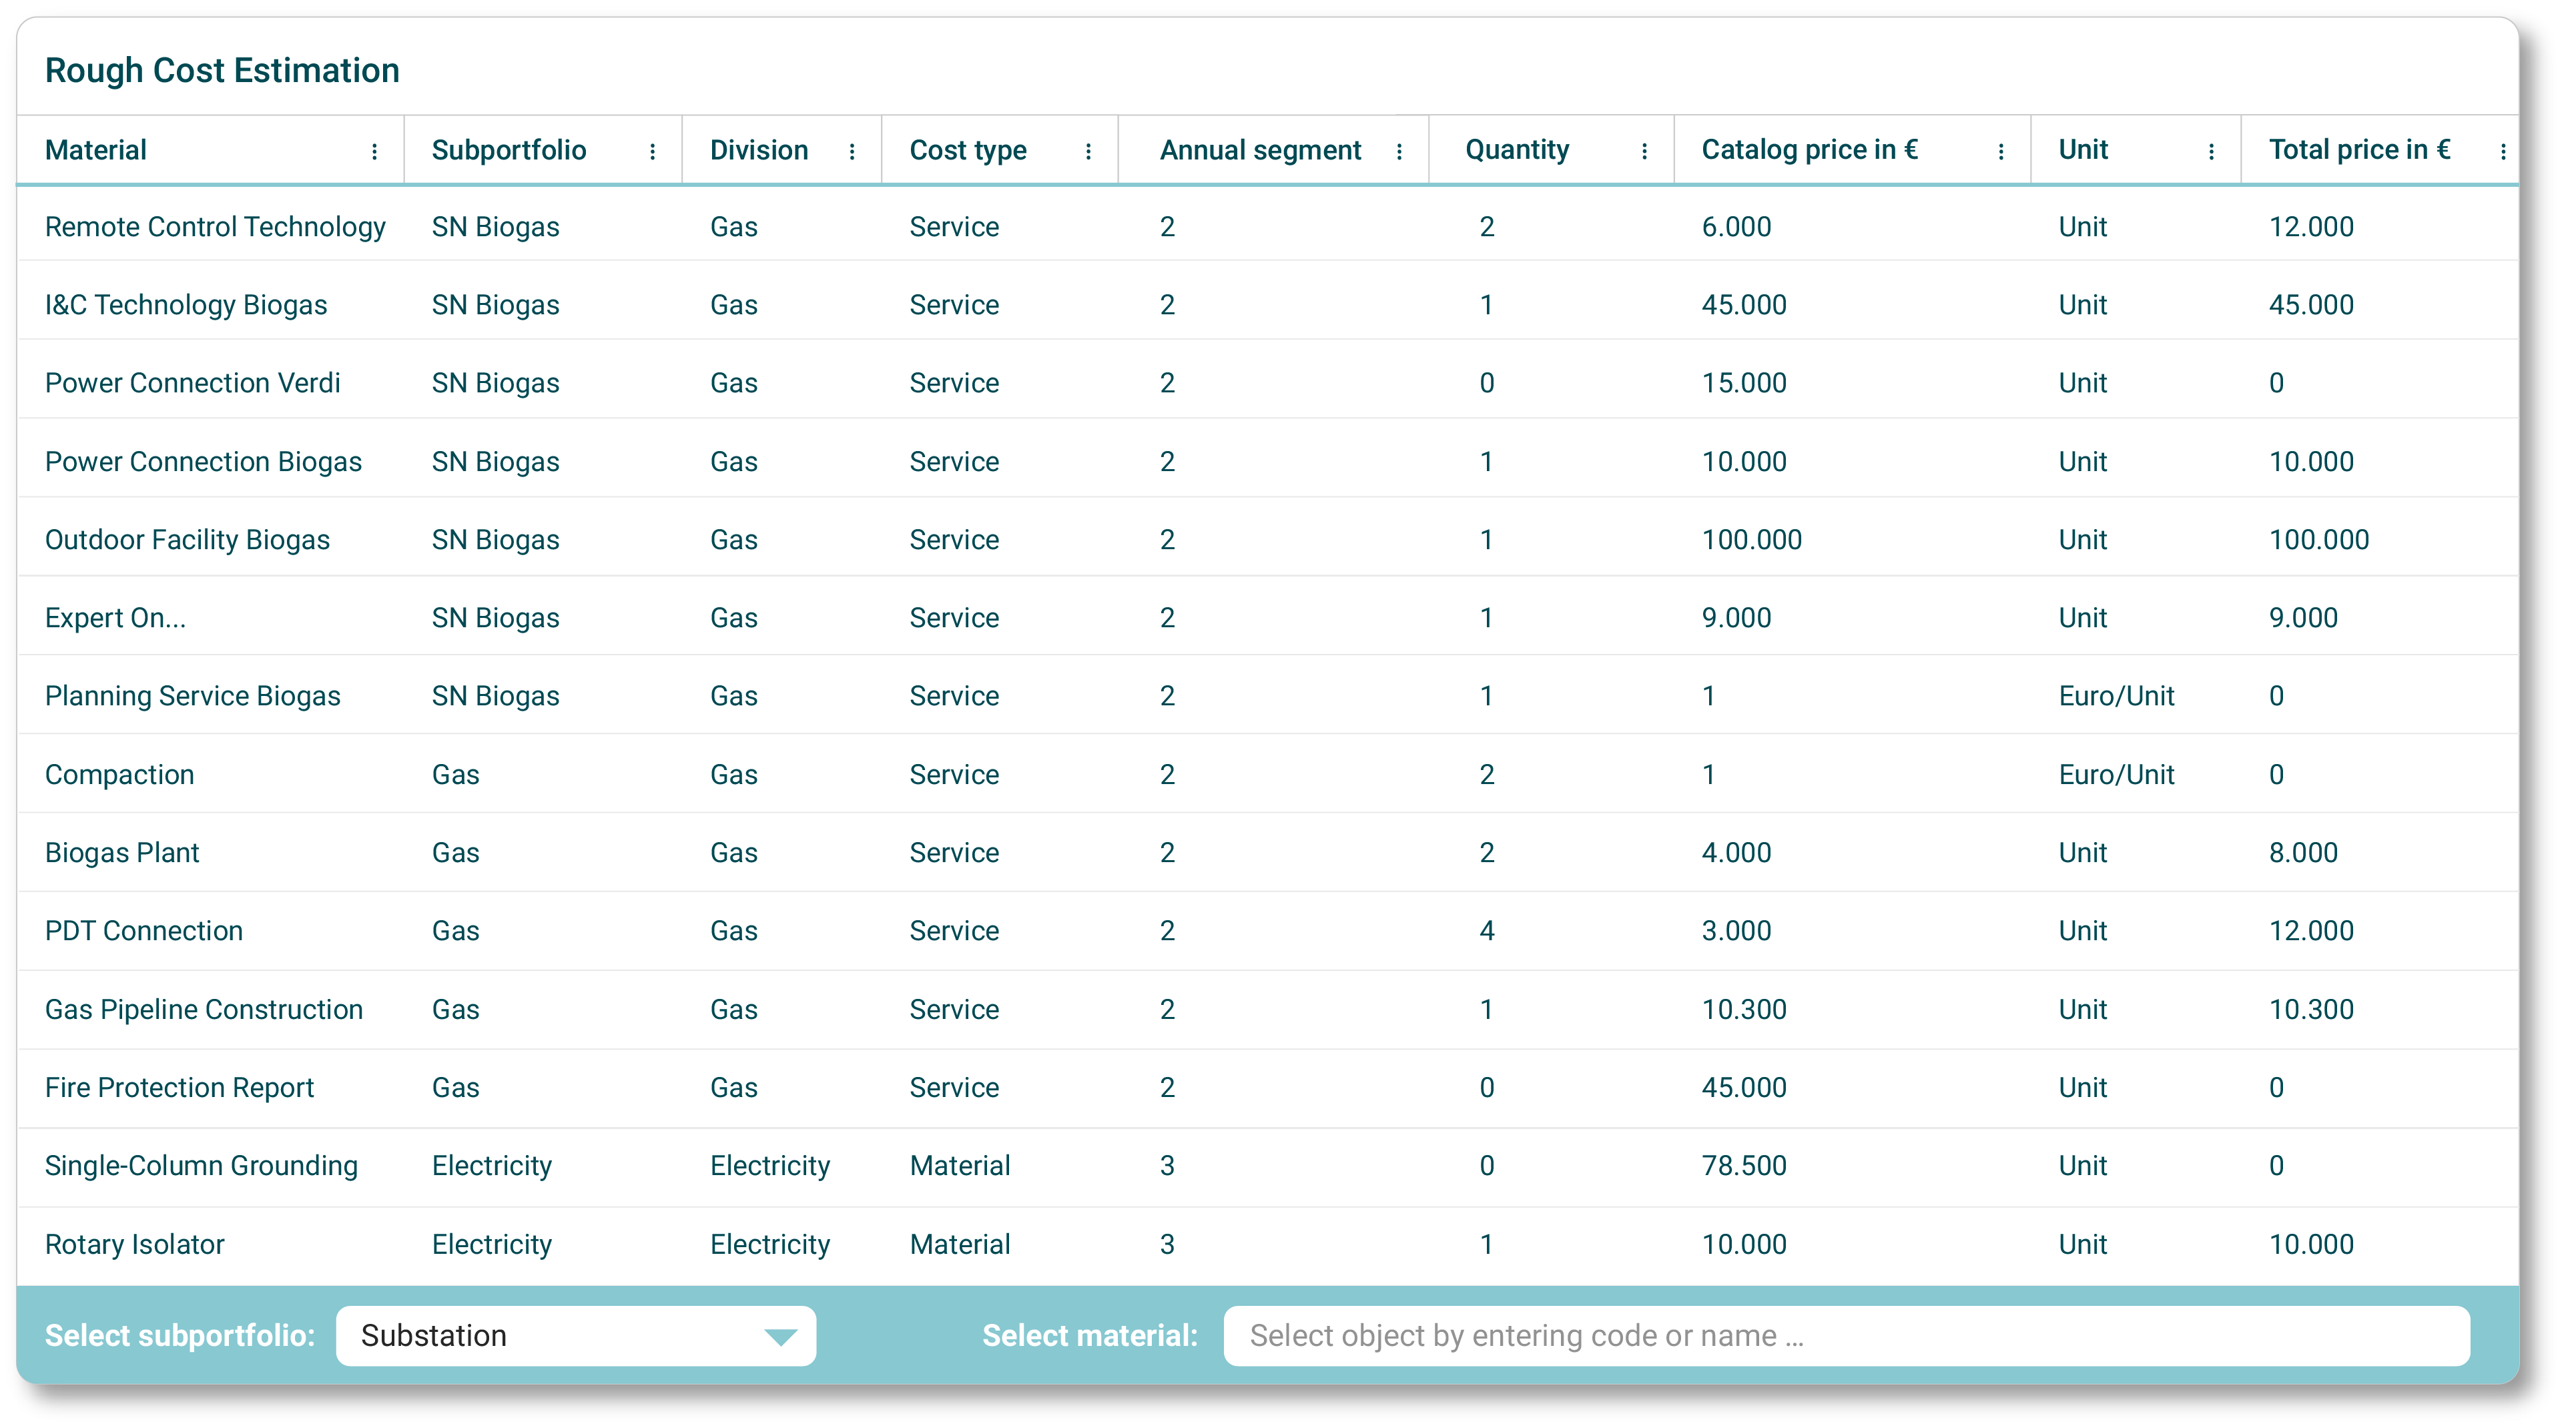
Task: Select the Rotary Isolator row
Action: (135, 1244)
